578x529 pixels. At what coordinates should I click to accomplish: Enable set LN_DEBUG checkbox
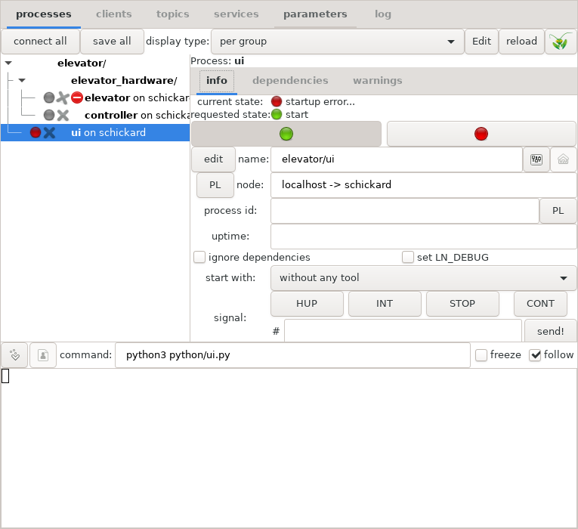click(x=408, y=257)
